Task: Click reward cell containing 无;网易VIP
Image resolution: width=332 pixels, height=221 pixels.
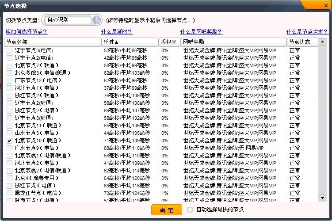Action: point(223,148)
